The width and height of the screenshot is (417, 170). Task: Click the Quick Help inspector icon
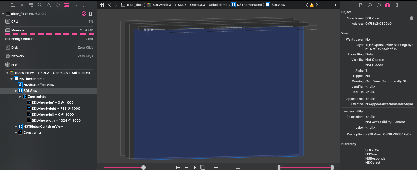click(379, 5)
